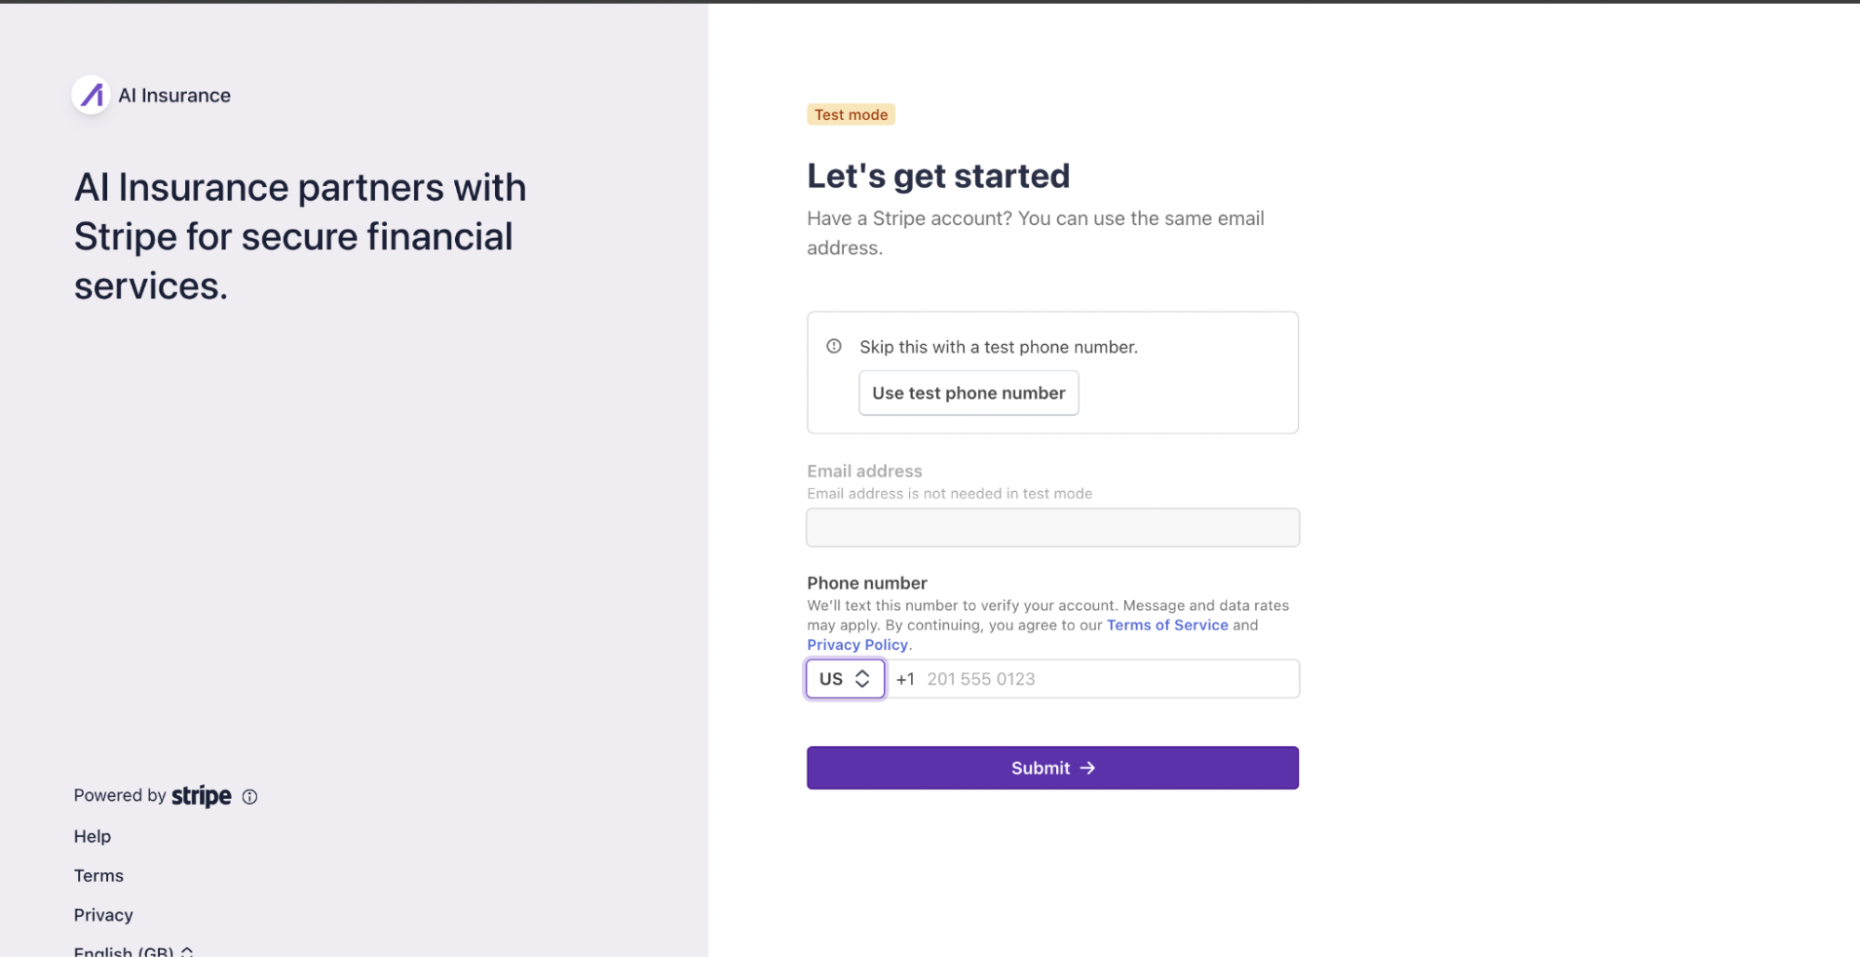Click the info icon beside the Stripe logo
This screenshot has width=1860, height=957.
point(249,796)
